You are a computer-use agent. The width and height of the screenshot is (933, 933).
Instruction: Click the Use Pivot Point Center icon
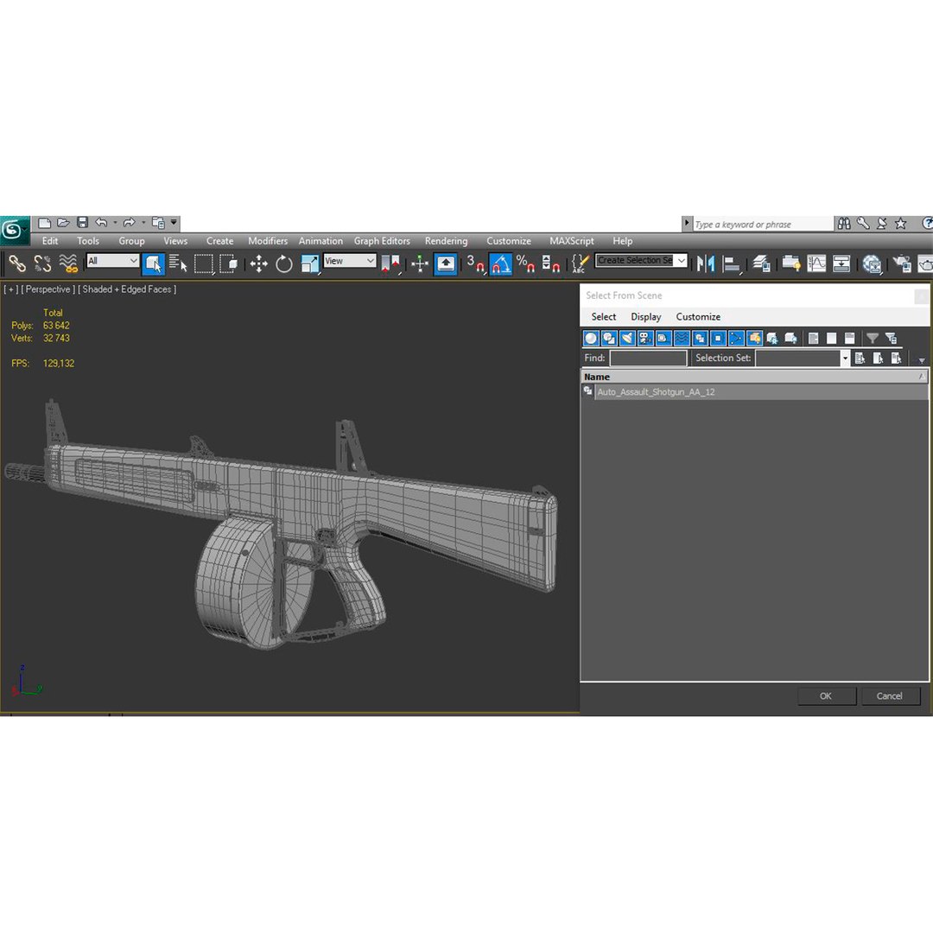[391, 263]
